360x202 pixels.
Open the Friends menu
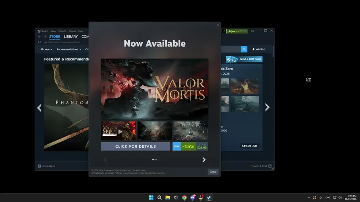(x=62, y=31)
